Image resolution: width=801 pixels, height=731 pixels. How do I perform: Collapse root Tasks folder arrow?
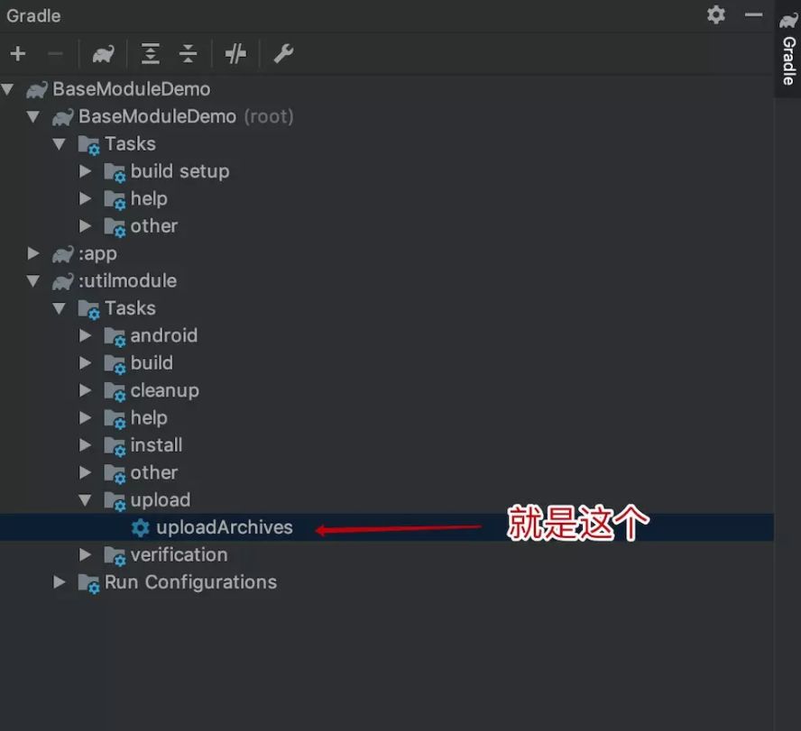click(x=60, y=144)
